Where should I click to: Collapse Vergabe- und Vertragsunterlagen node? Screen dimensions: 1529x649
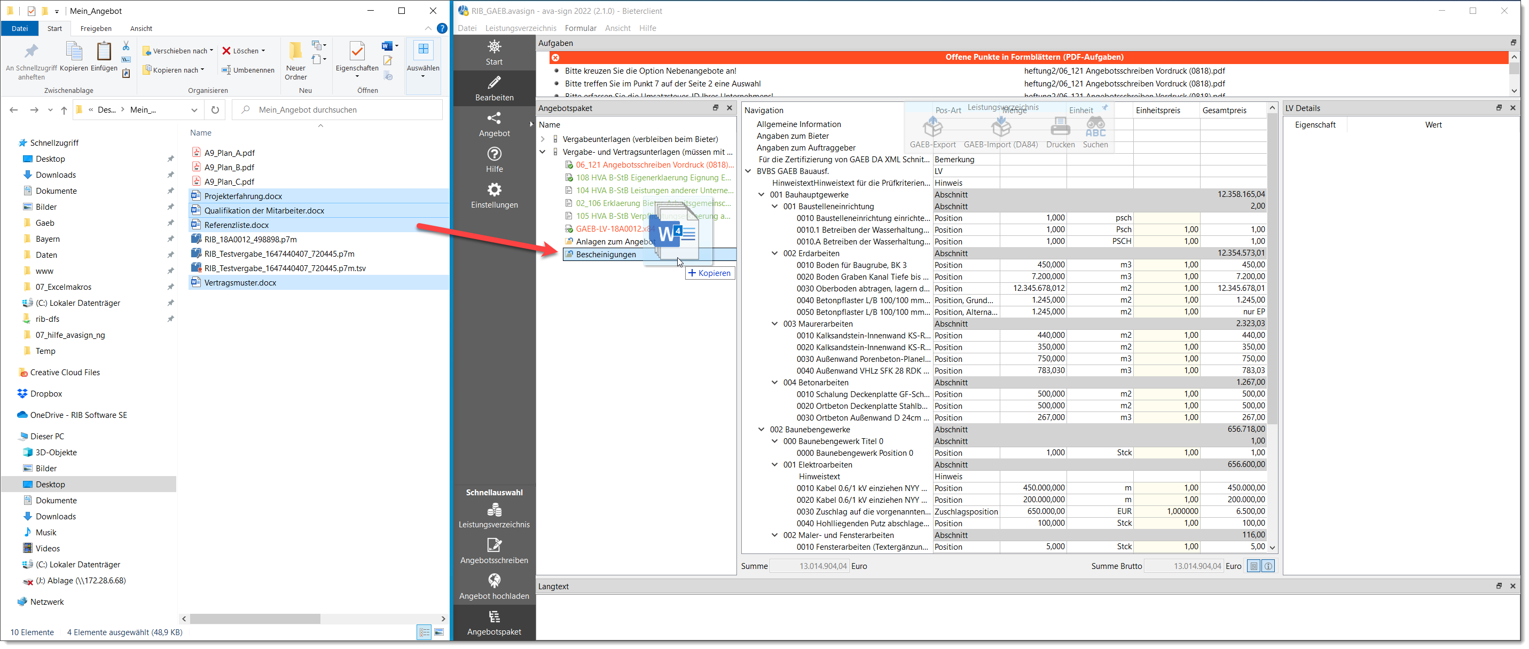tap(543, 152)
